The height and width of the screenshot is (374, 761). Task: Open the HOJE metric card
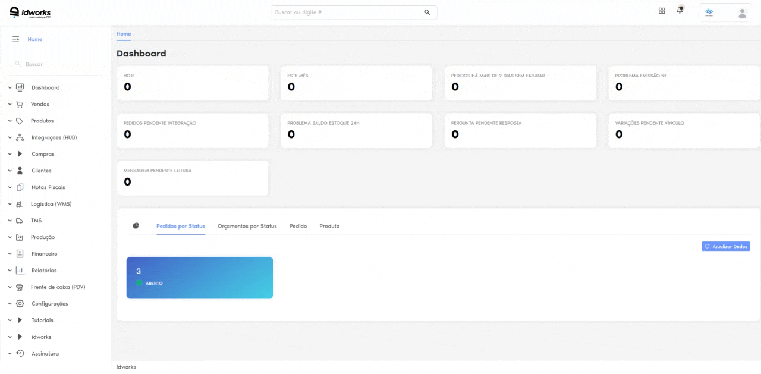point(192,83)
